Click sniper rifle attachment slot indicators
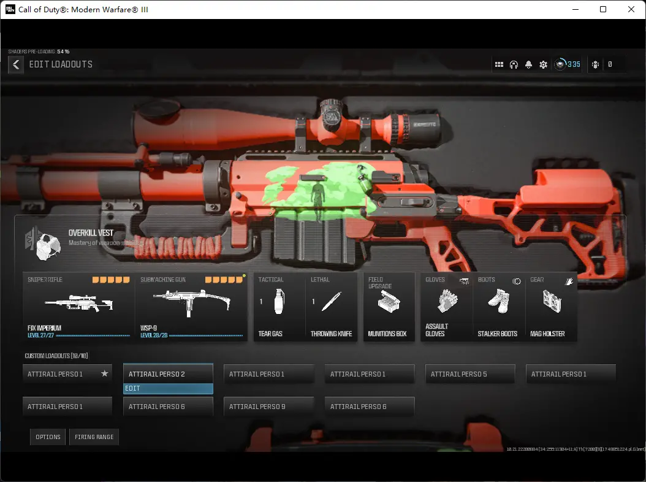This screenshot has height=482, width=646. point(111,280)
